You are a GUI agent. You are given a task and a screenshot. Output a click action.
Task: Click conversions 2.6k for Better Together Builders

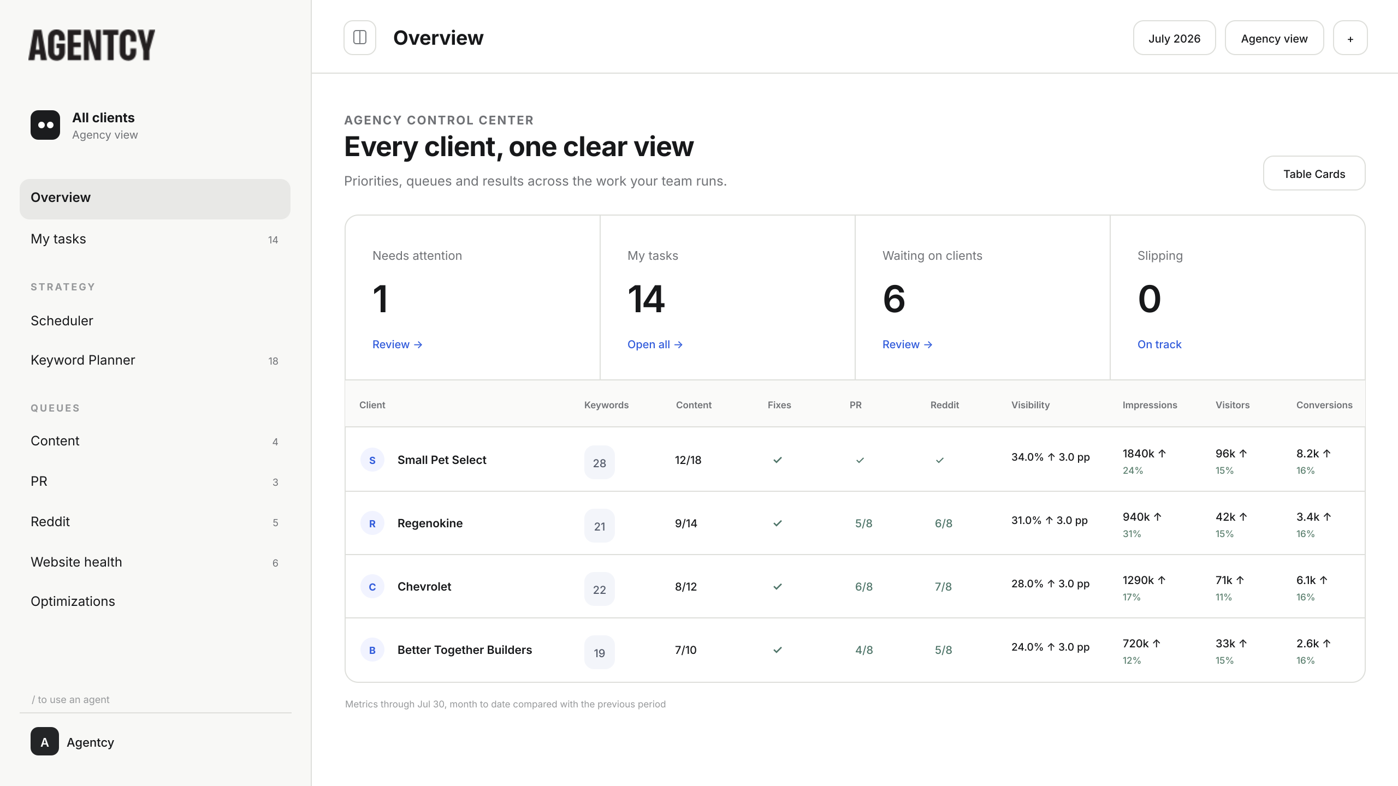click(1308, 644)
